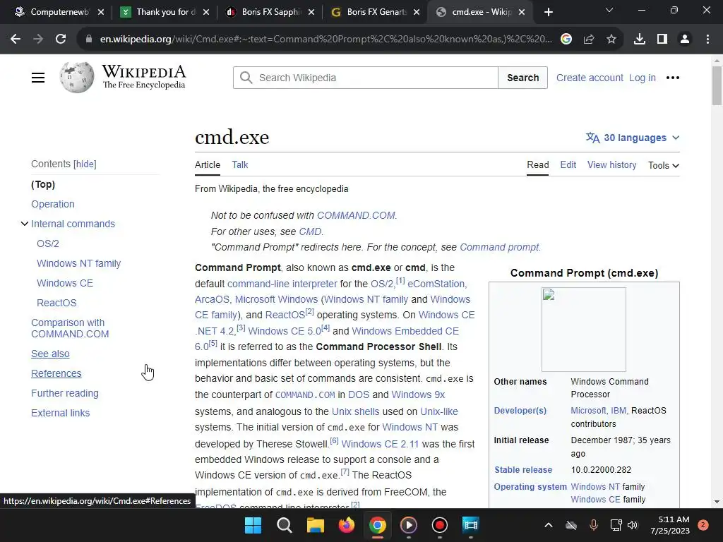723x542 pixels.
Task: Open the media player taskbar icon
Action: pos(409,525)
